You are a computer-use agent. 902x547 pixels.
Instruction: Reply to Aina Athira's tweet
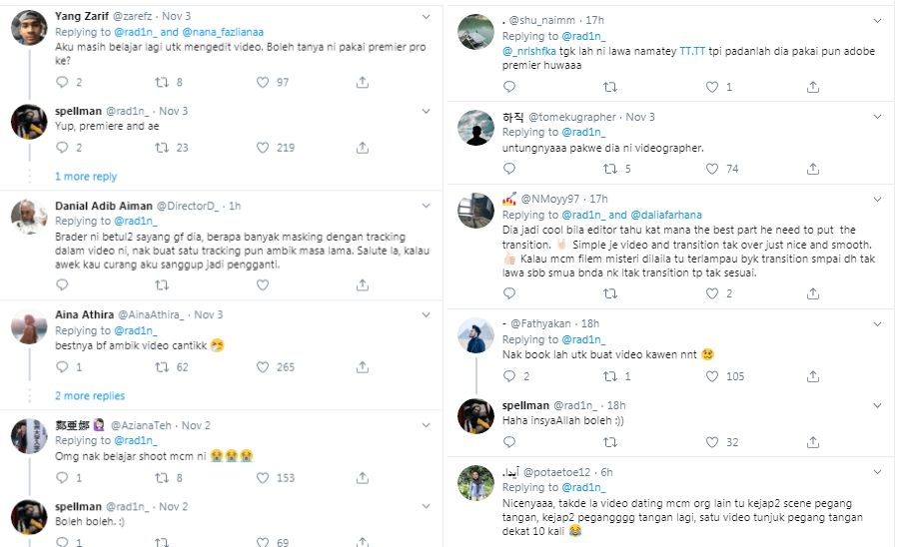coord(62,367)
